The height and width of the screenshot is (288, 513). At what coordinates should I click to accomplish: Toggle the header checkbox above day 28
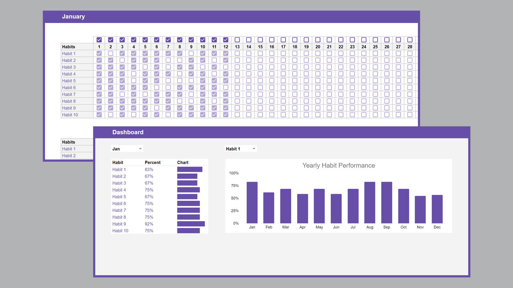[x=410, y=40]
